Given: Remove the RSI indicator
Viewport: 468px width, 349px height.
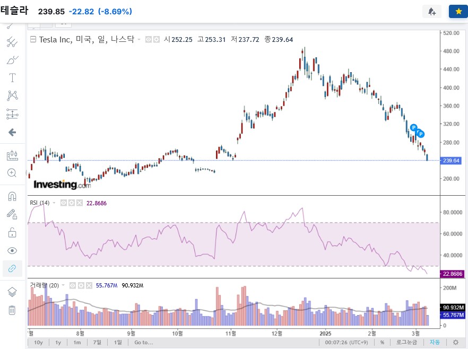Looking at the screenshot, I should pos(80,203).
